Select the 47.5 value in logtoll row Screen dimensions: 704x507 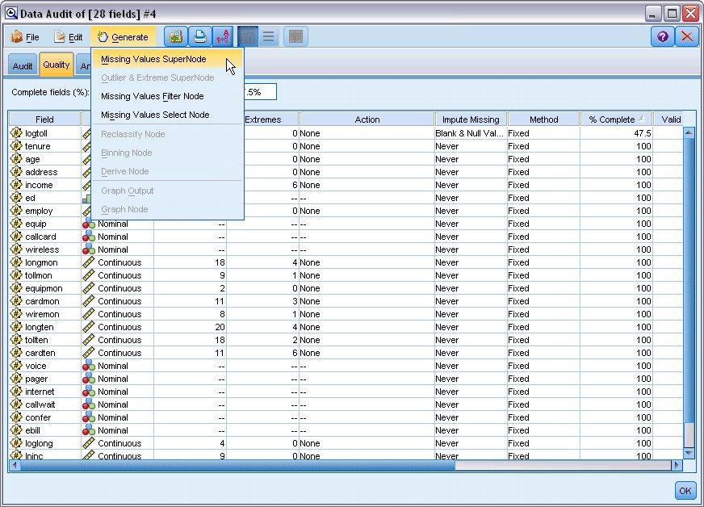pyautogui.click(x=643, y=133)
